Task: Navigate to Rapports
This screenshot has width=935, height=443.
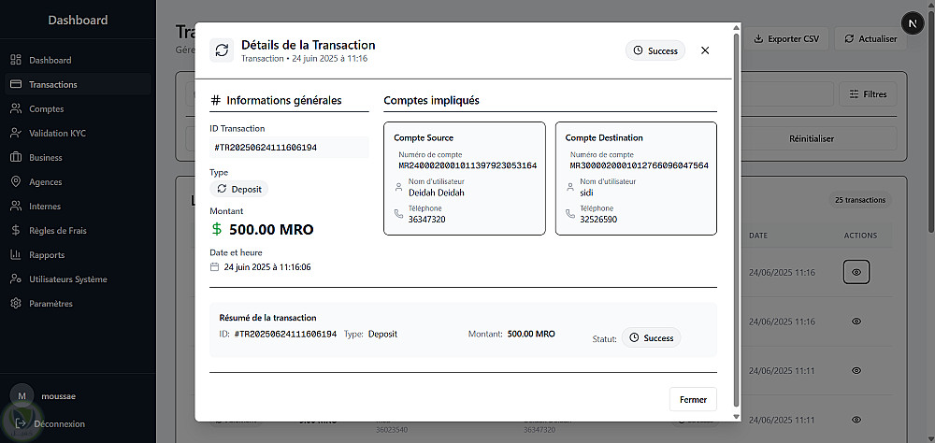Action: (78, 254)
